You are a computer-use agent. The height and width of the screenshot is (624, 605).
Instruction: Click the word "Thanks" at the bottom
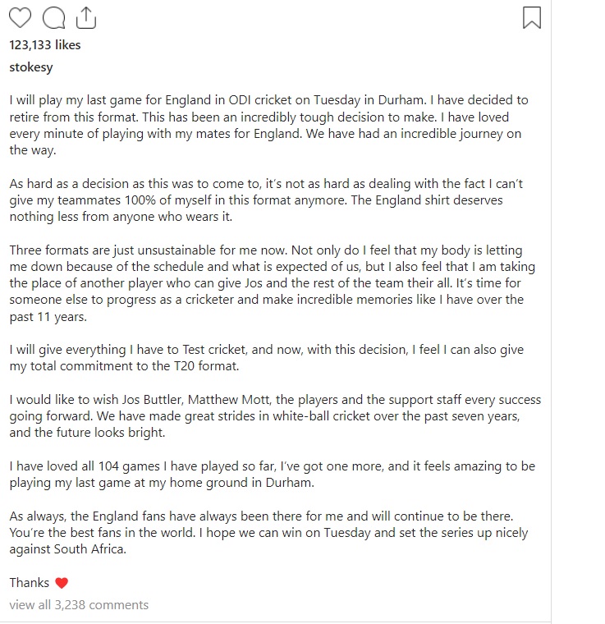pyautogui.click(x=30, y=583)
